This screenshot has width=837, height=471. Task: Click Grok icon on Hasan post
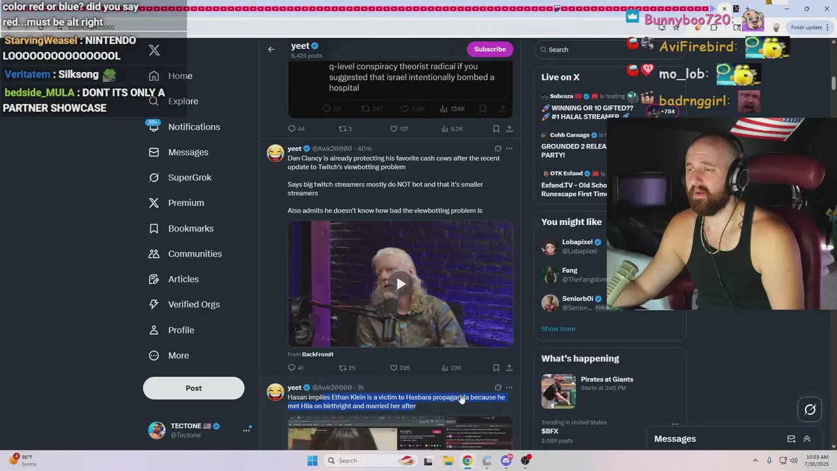coord(498,387)
